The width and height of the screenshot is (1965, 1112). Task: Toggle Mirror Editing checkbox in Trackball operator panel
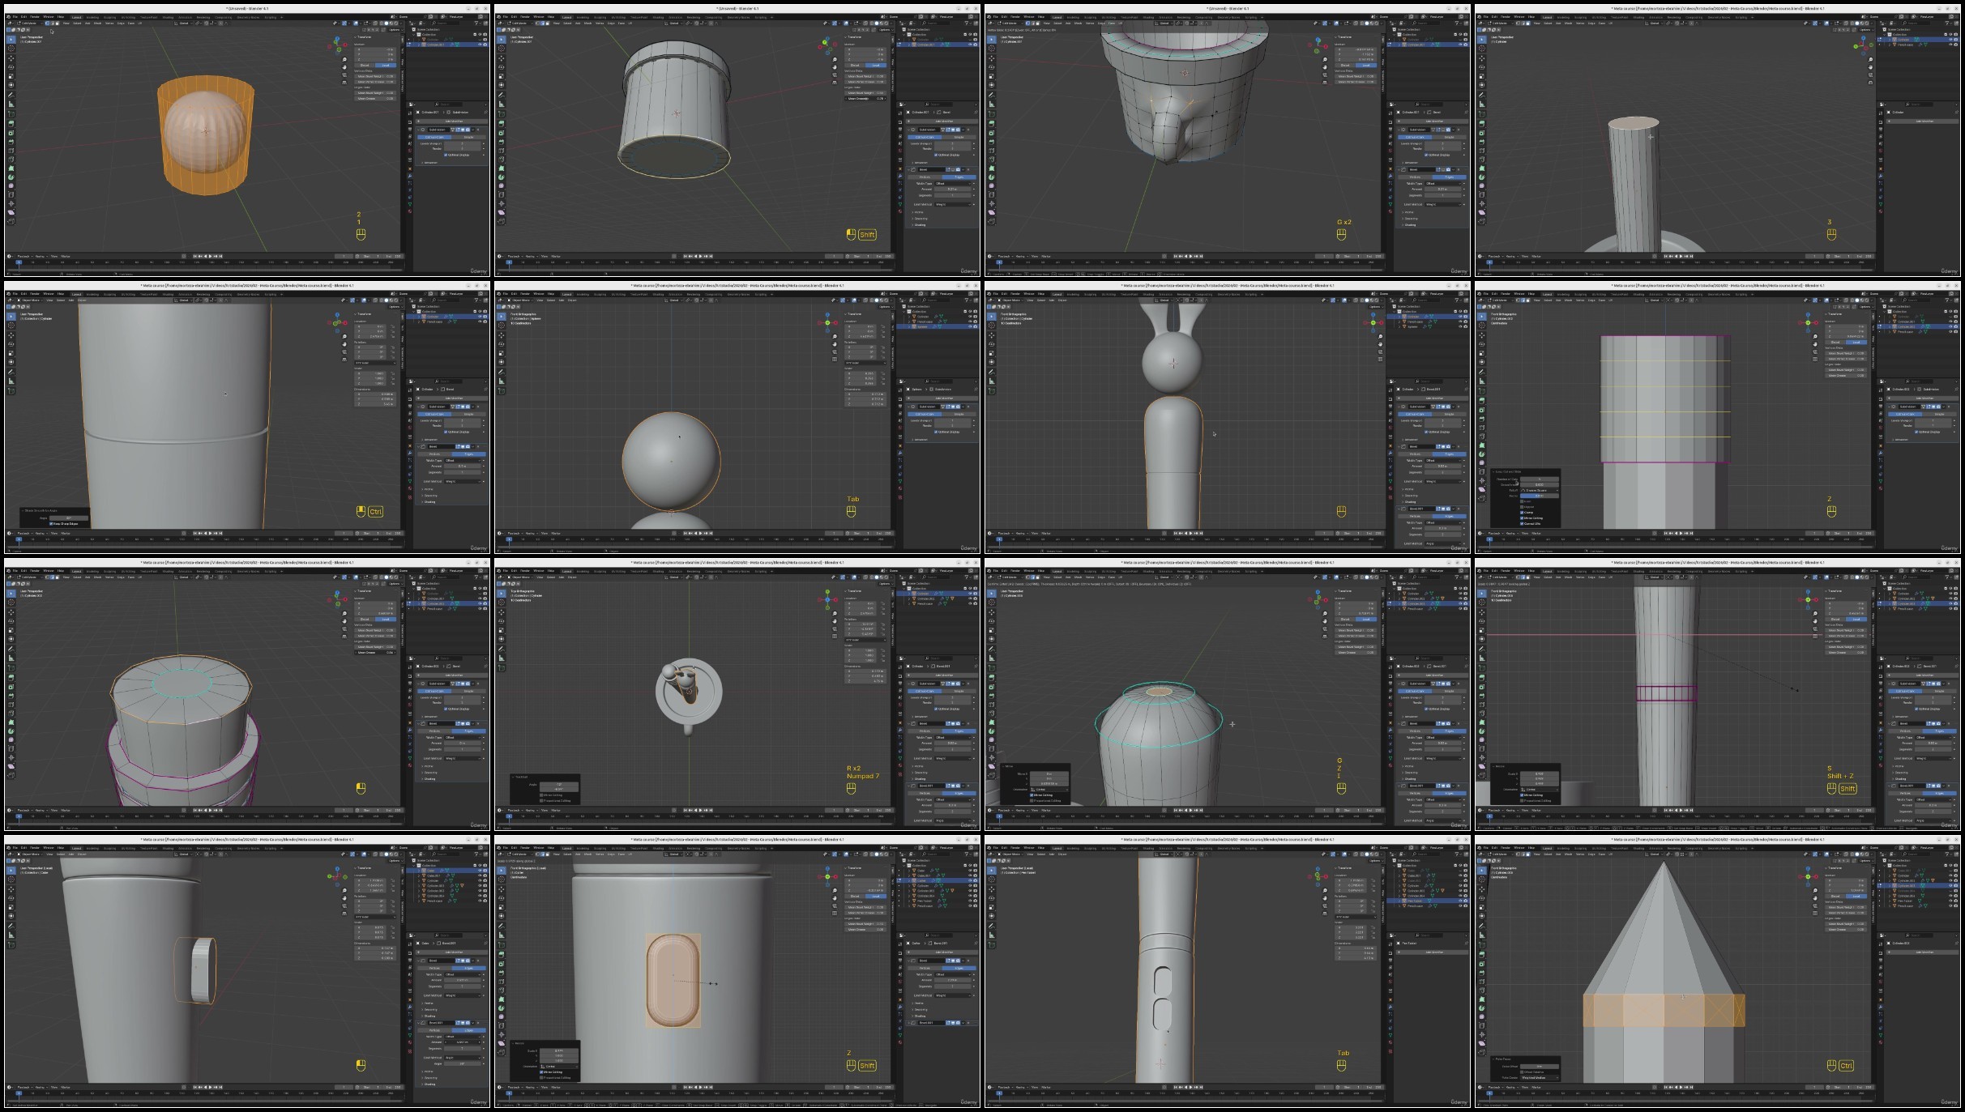[541, 795]
